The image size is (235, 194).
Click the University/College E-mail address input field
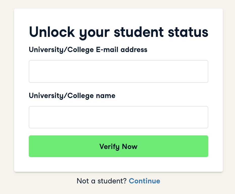(118, 71)
